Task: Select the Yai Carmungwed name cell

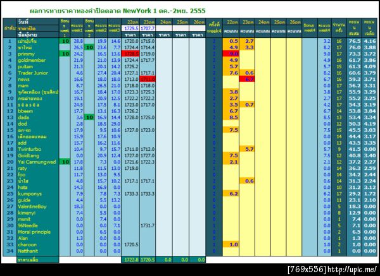Action: [38, 162]
